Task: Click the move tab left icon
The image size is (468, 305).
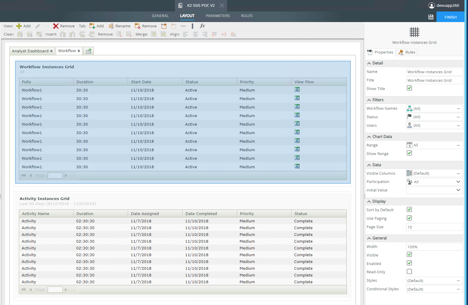Action: [x=164, y=26]
